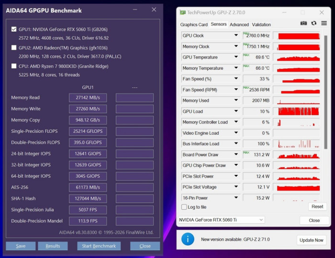The image size is (335, 258).
Task: Click the Memory Read 27142 MB/s value
Action: tap(88, 97)
